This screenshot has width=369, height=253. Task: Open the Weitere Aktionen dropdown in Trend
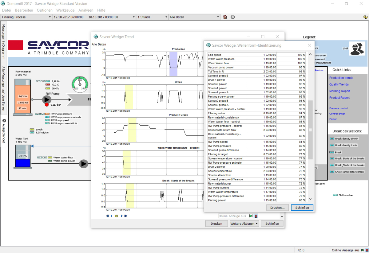pyautogui.click(x=244, y=224)
